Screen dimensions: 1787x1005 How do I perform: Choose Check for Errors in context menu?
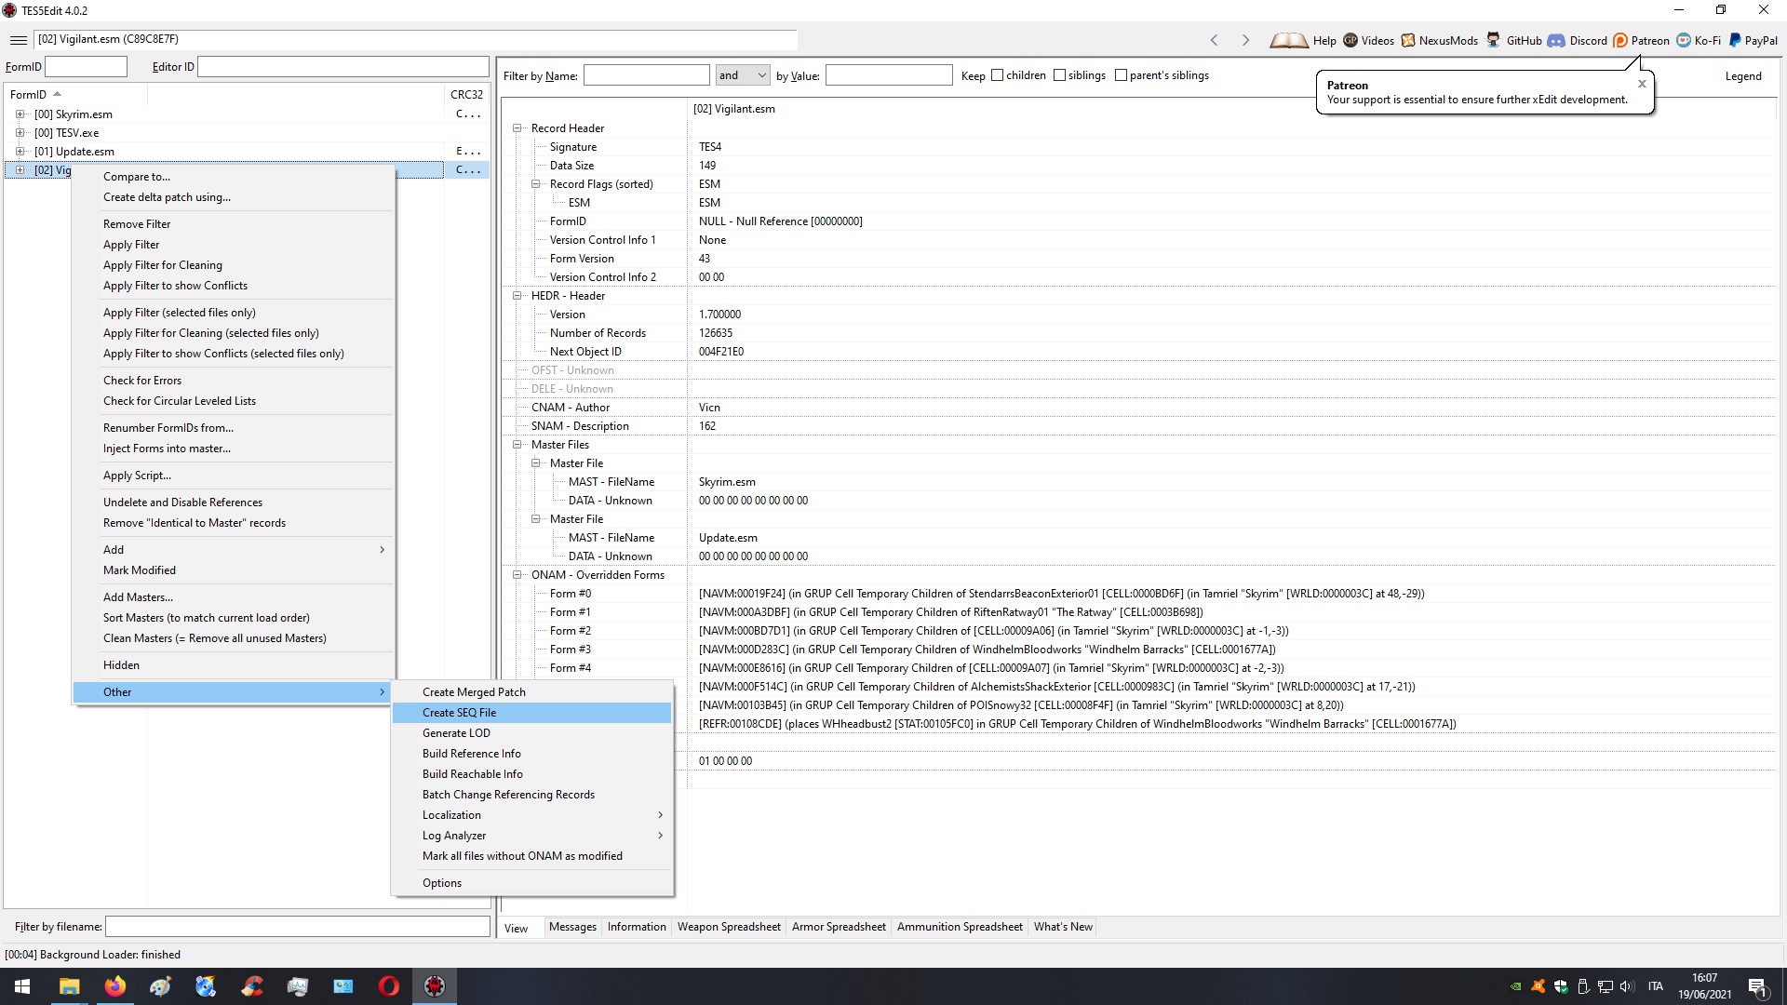(234, 381)
